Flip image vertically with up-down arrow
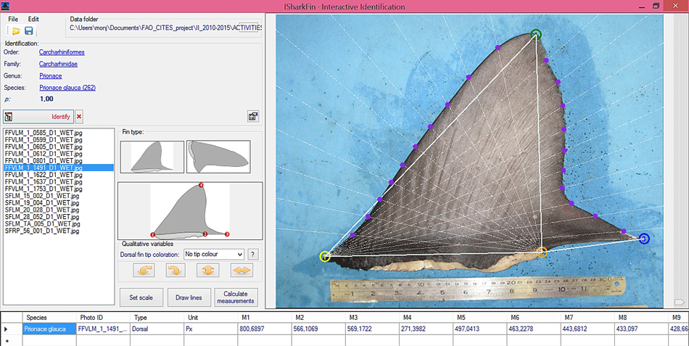The image size is (689, 346). click(209, 271)
